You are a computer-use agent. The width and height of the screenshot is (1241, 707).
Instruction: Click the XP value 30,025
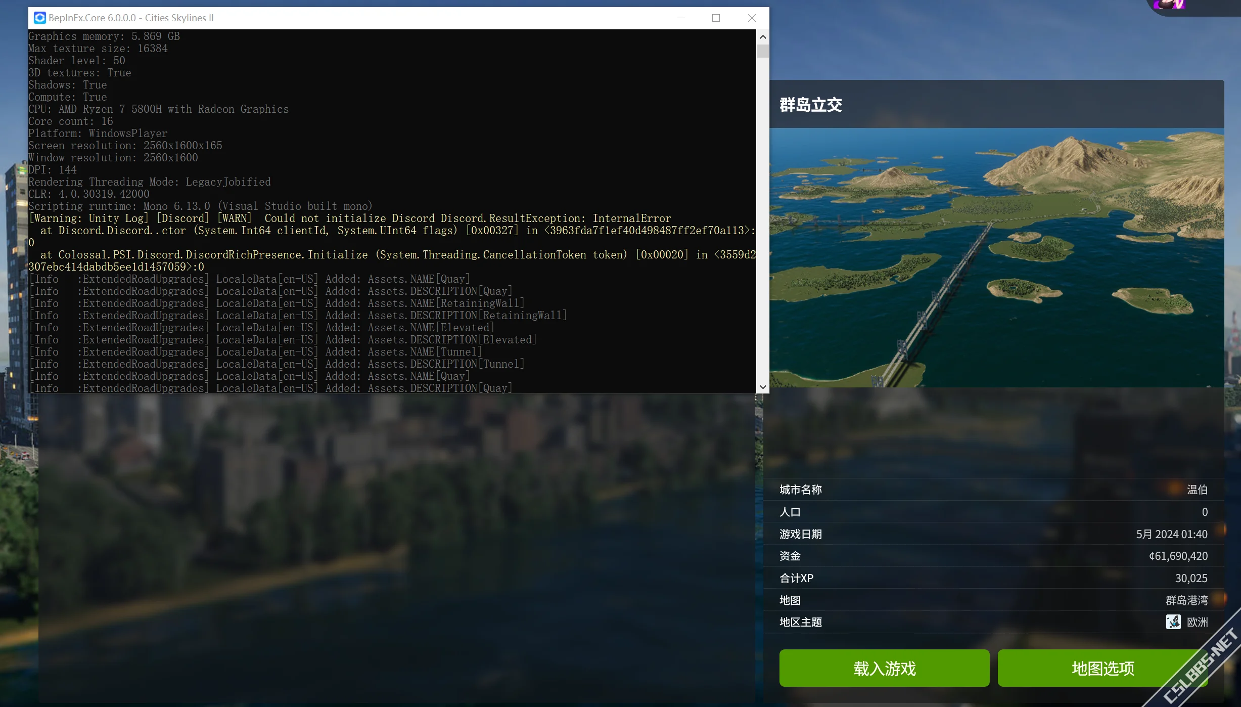pos(1191,578)
